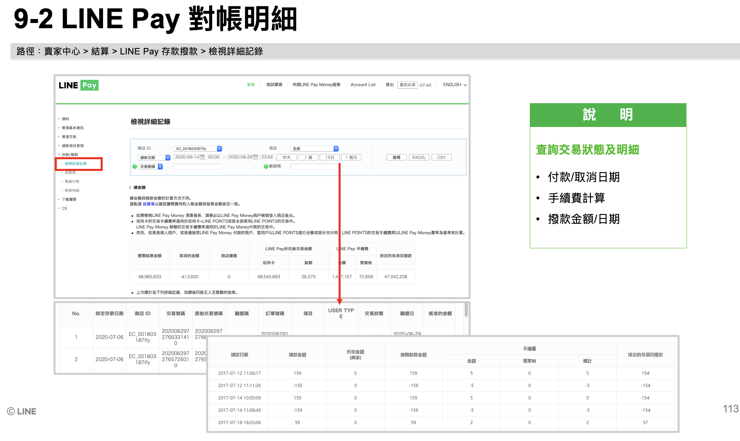
Task: Expand the 管理基本資訊 sidebar section
Action: [72, 128]
